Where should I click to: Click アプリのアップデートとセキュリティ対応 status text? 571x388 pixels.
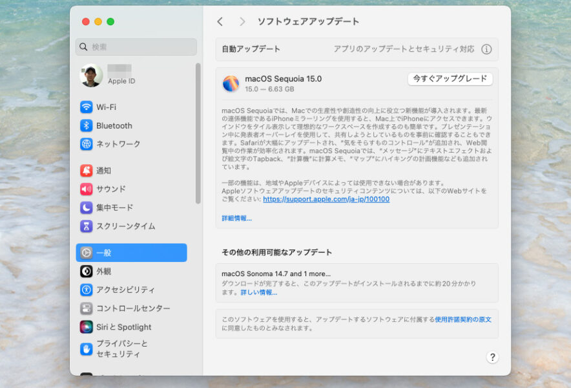point(404,49)
